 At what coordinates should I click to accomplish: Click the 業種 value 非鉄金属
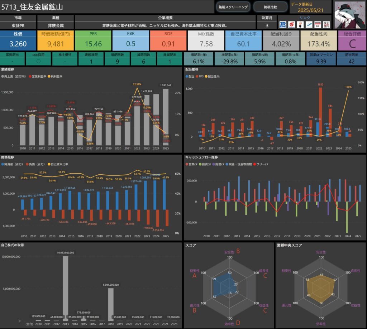pos(56,25)
